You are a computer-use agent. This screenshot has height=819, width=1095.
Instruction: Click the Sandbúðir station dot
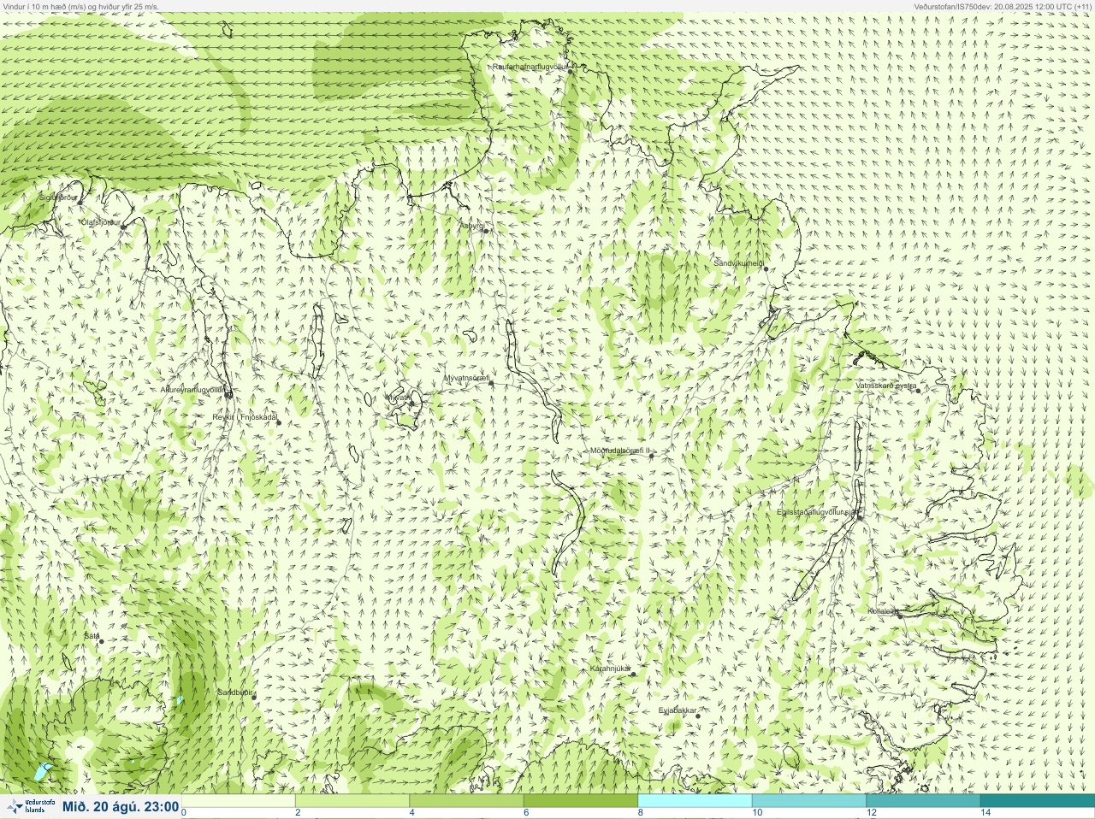coord(253,698)
